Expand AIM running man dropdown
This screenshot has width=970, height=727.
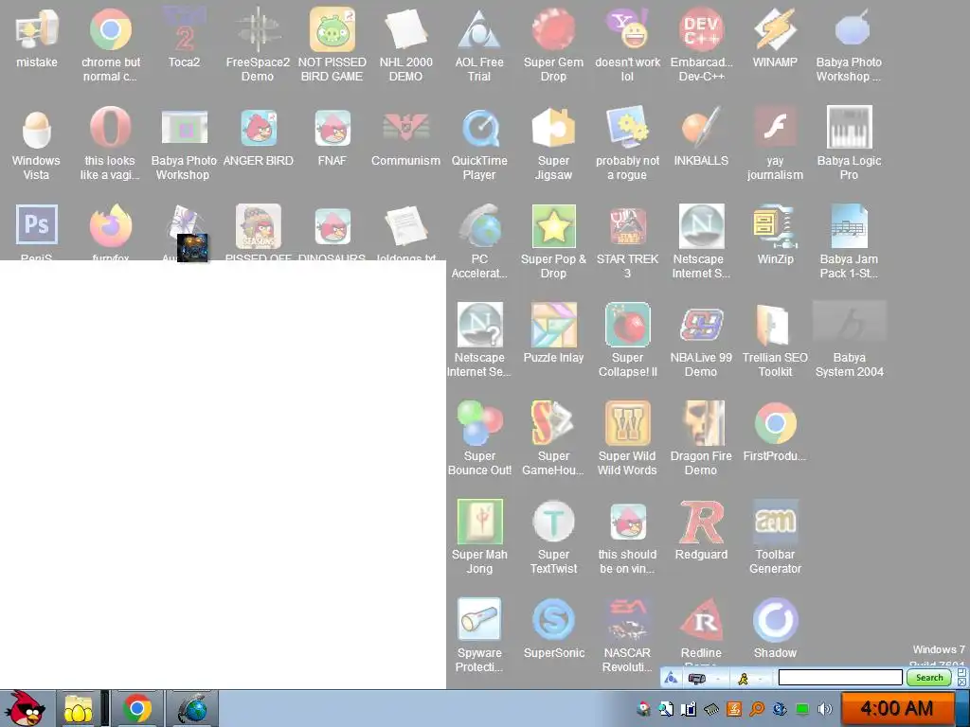(760, 679)
